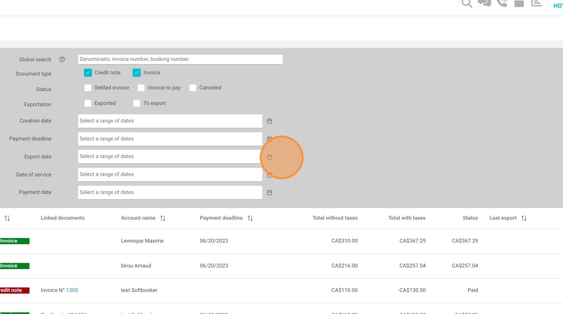Screen dimensions: 563x314
Task: Click the -CA$110.00 amount
Action: tap(344, 290)
